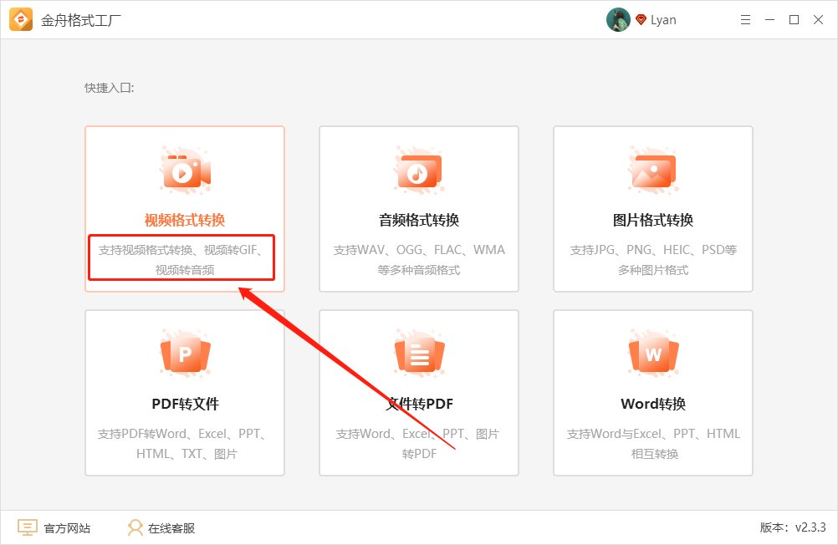Click the file to PDF document icon

coord(418,354)
